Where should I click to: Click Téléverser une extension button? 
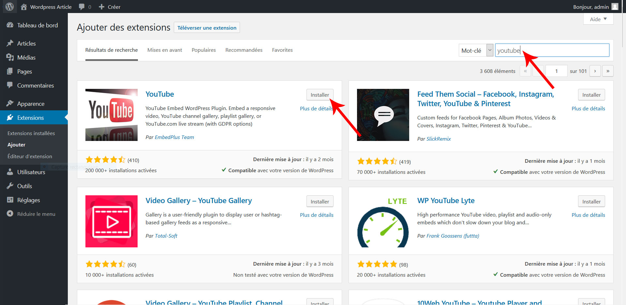tap(207, 28)
